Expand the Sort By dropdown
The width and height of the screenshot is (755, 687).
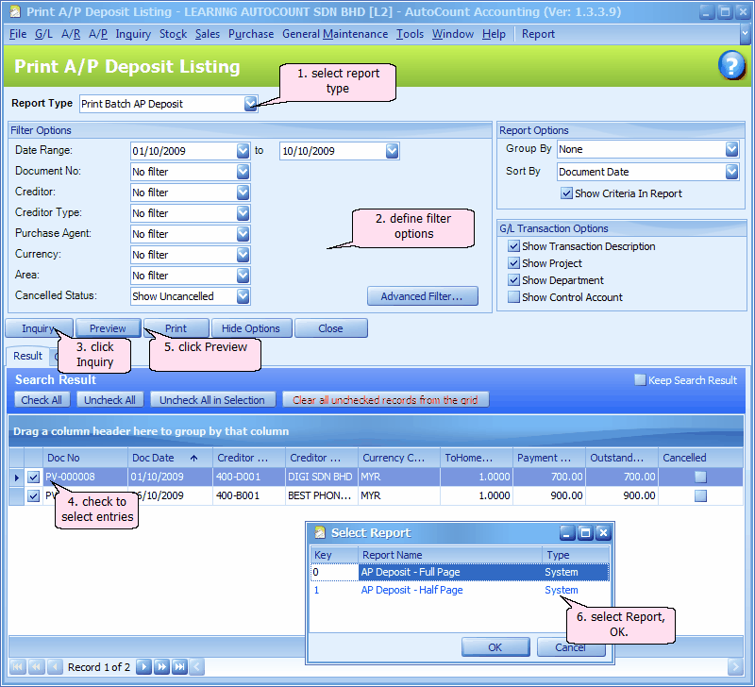pyautogui.click(x=731, y=172)
